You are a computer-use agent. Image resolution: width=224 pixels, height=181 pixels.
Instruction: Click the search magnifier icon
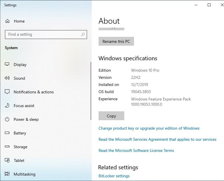(x=83, y=34)
